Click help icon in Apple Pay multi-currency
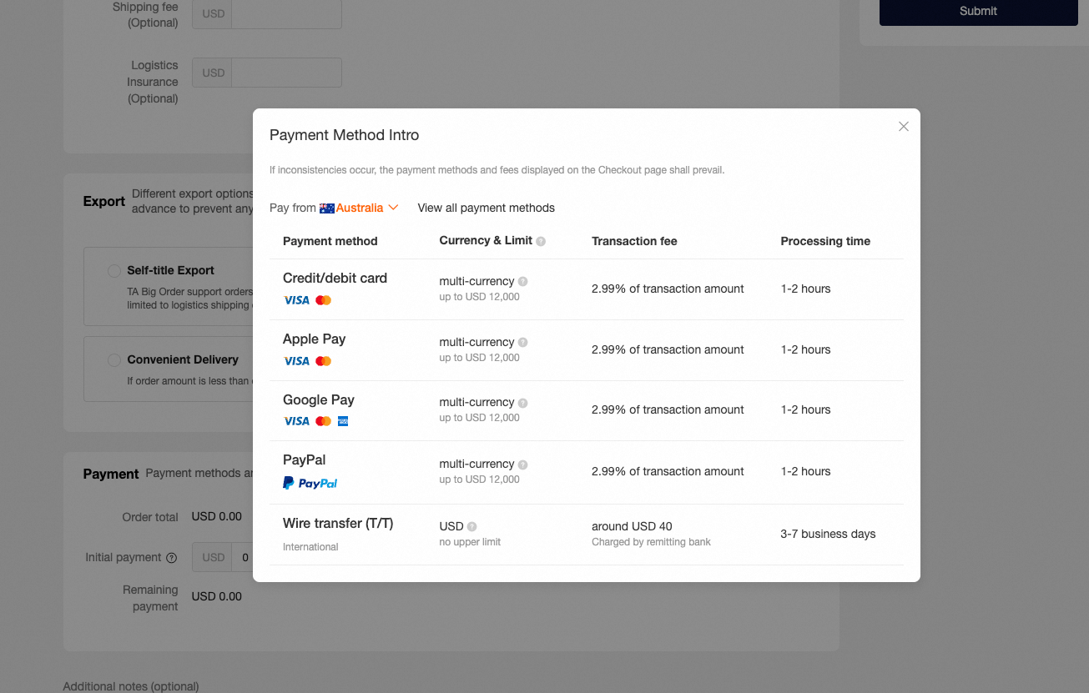Viewport: 1089px width, 693px height. tap(522, 342)
